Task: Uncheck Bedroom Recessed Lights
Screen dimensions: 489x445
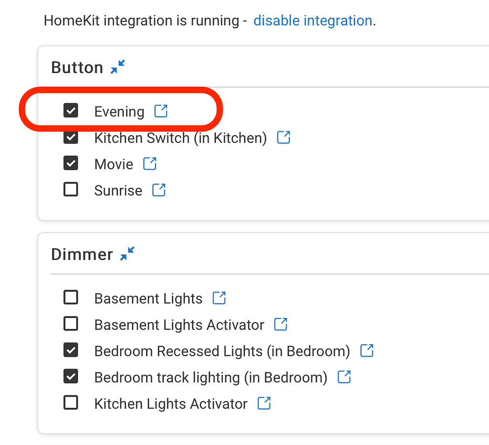Action: [71, 350]
